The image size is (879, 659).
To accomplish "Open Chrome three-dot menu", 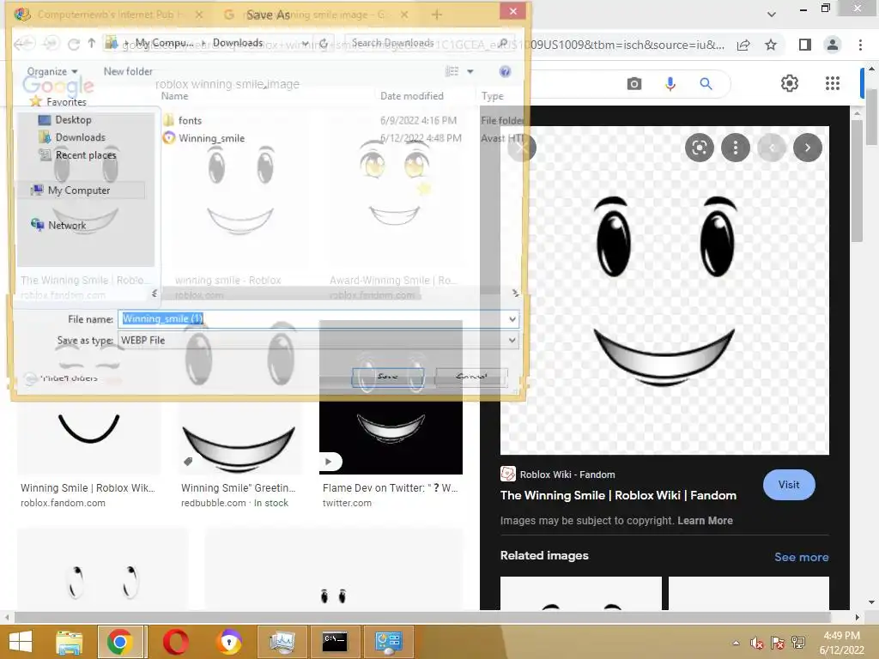I will pos(860,45).
